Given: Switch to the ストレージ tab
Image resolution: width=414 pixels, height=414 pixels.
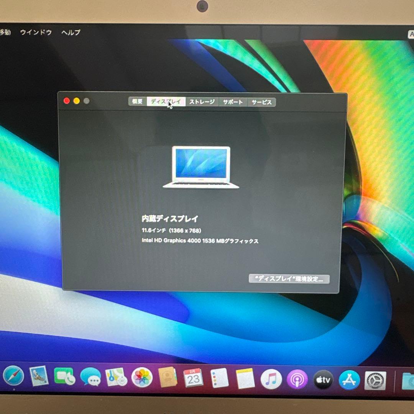Looking at the screenshot, I should (x=202, y=102).
